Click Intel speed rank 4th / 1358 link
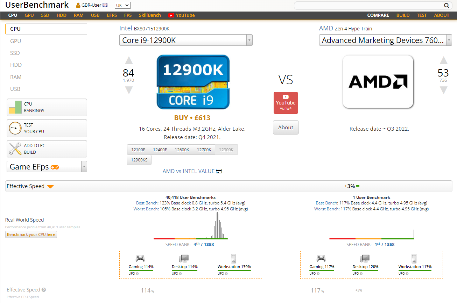This screenshot has width=457, height=303. coord(204,244)
